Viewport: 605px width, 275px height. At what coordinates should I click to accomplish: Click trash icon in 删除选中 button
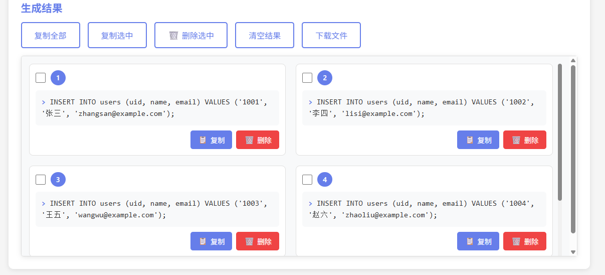174,36
